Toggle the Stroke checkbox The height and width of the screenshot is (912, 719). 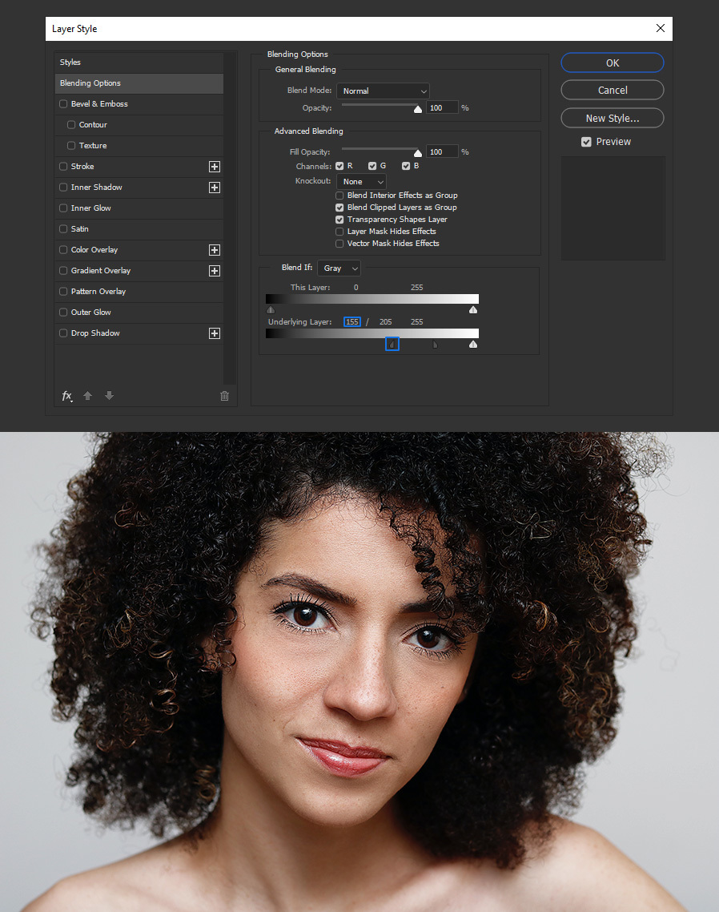coord(63,167)
